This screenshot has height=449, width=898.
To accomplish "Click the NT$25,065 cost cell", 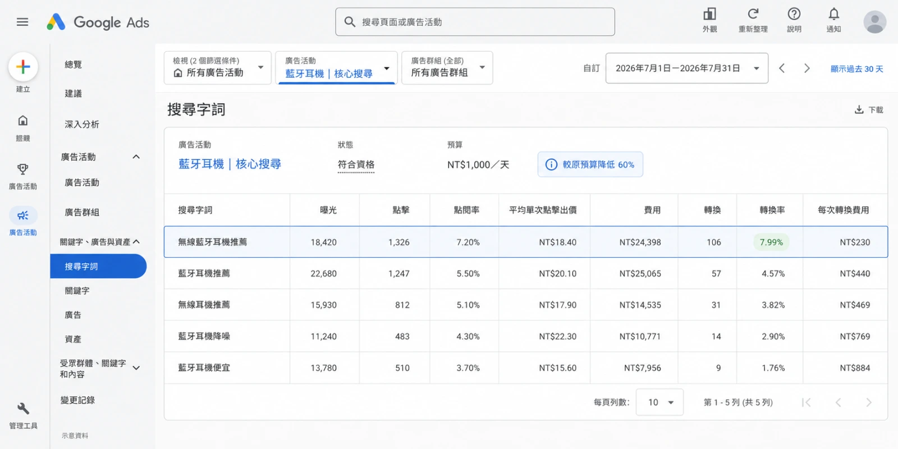I will pyautogui.click(x=640, y=273).
